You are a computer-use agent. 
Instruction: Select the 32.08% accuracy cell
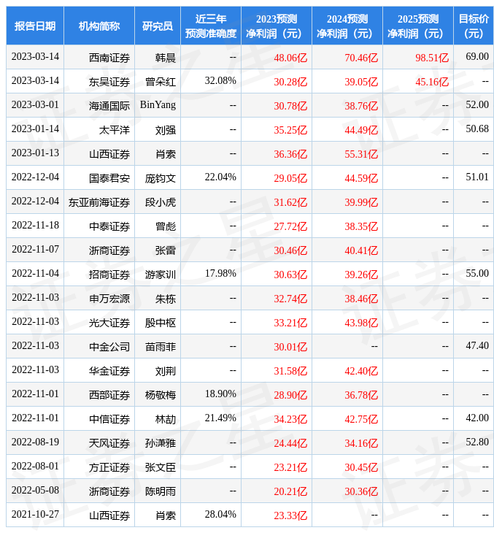(x=220, y=80)
